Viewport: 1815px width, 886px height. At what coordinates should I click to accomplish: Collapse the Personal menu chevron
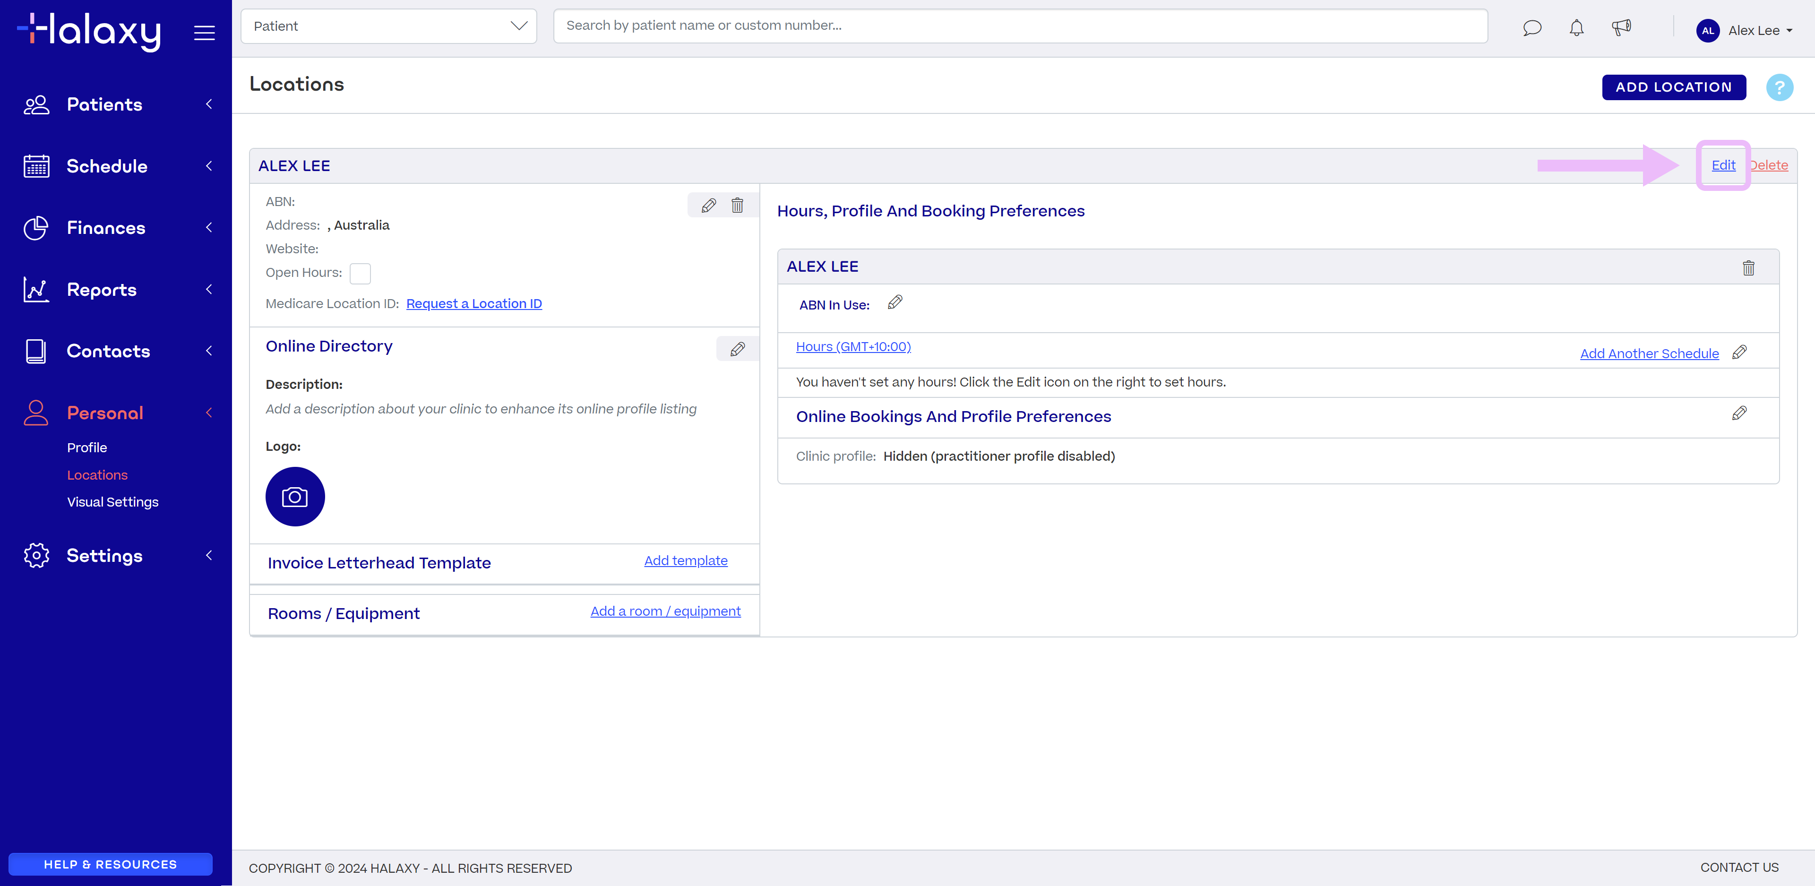coord(208,413)
